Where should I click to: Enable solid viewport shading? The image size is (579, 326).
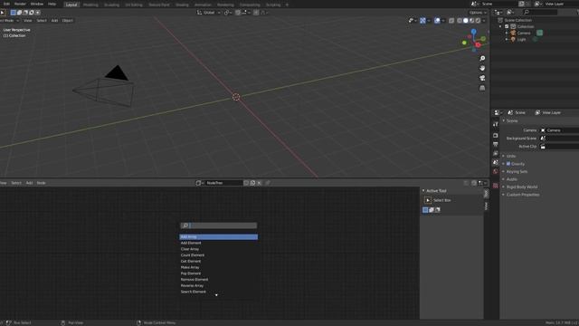click(466, 21)
